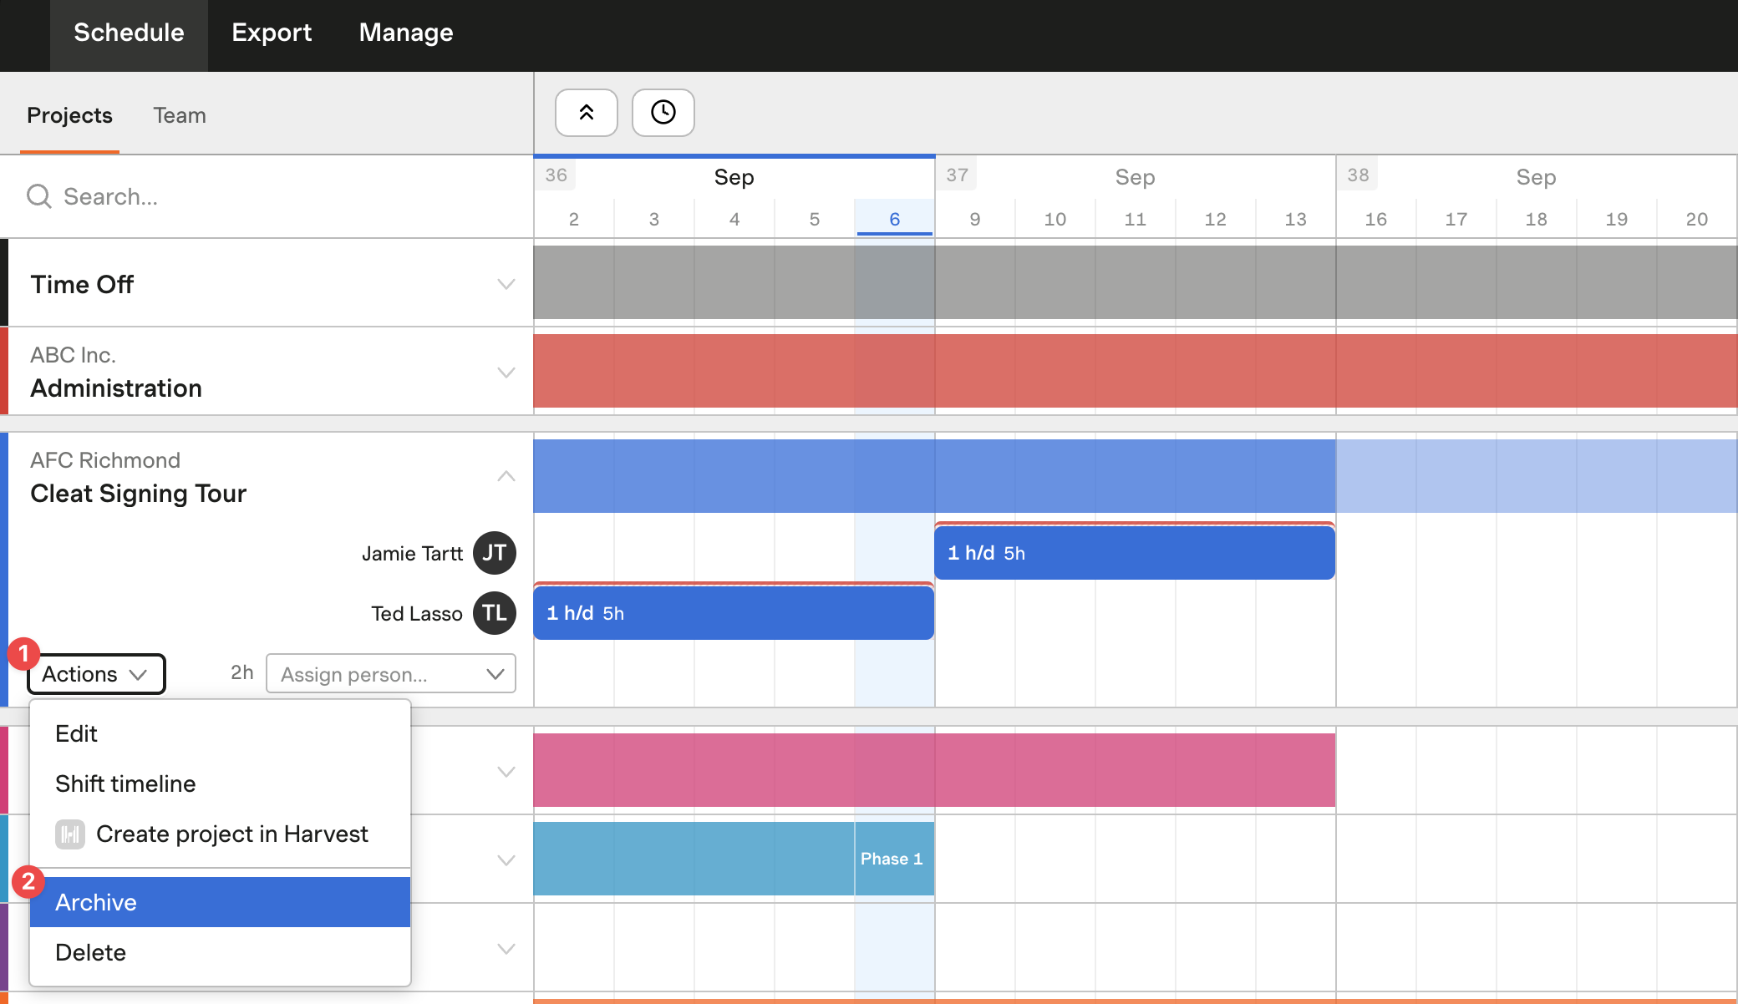Click the red Administration timeline bar
1738x1004 pixels.
tap(1136, 371)
